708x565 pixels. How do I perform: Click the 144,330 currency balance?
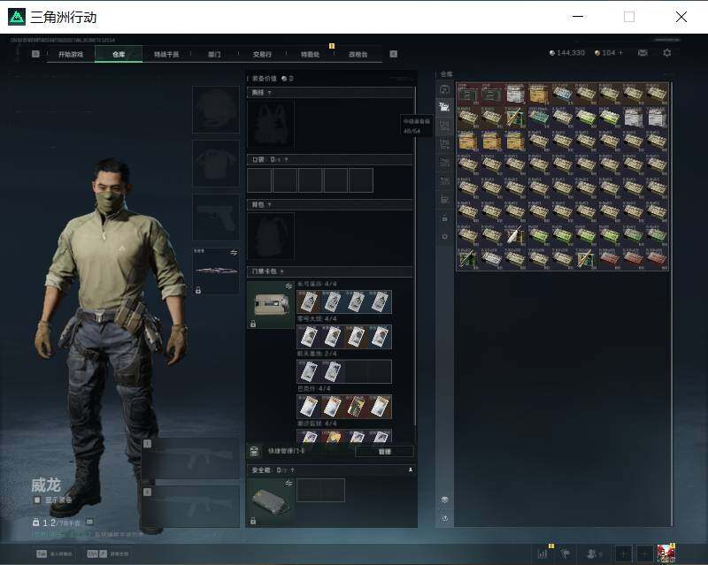567,53
